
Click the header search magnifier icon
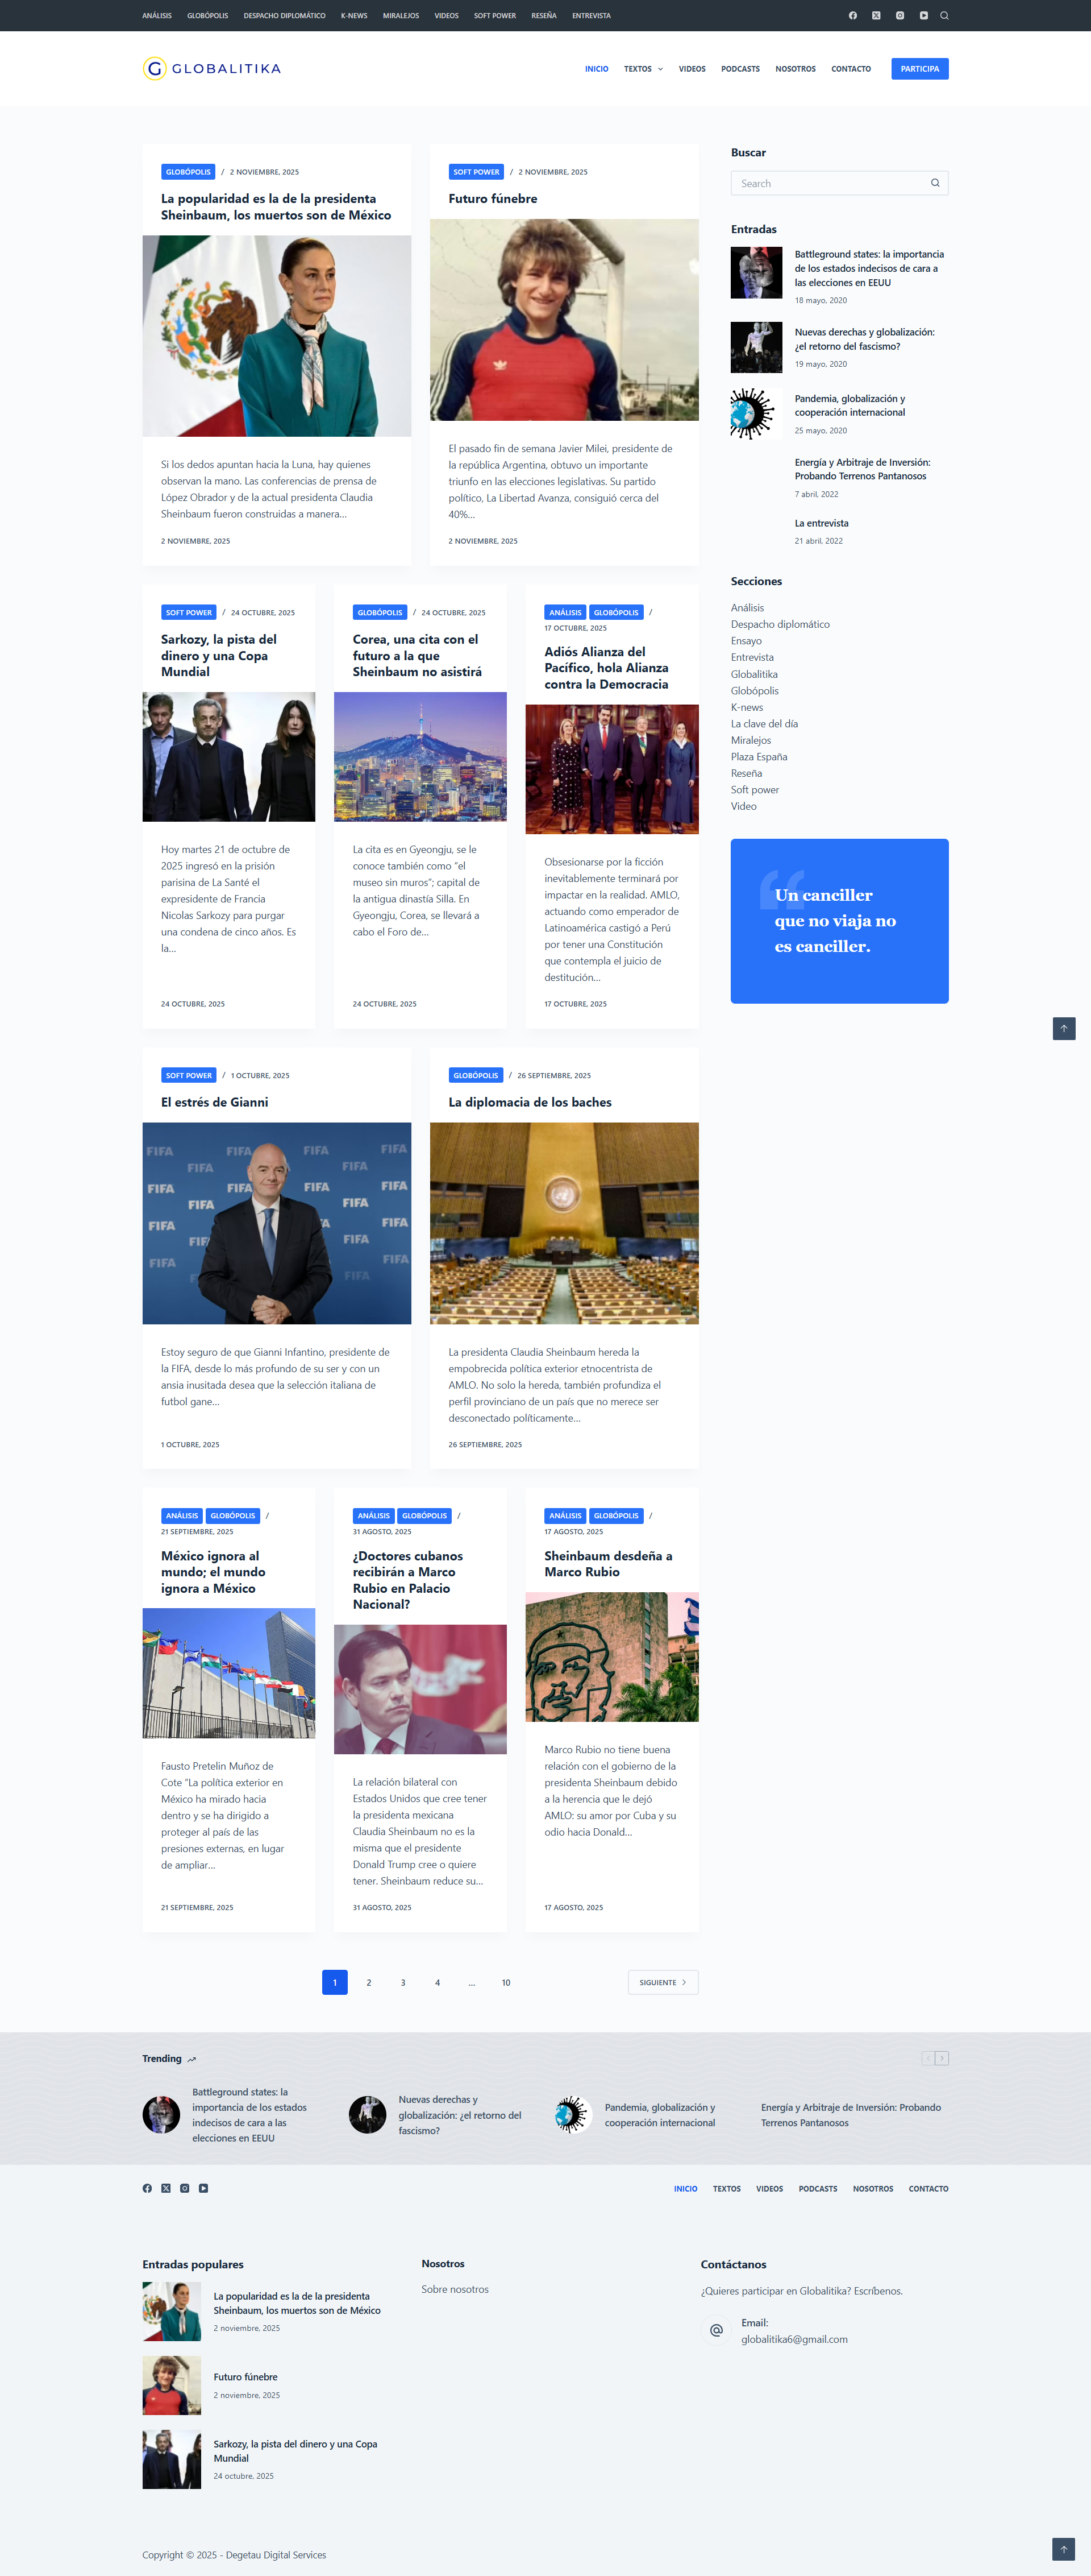tap(944, 16)
